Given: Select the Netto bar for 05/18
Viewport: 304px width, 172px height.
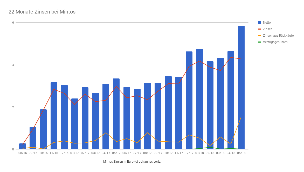Looking at the screenshot, I should tap(241, 88).
